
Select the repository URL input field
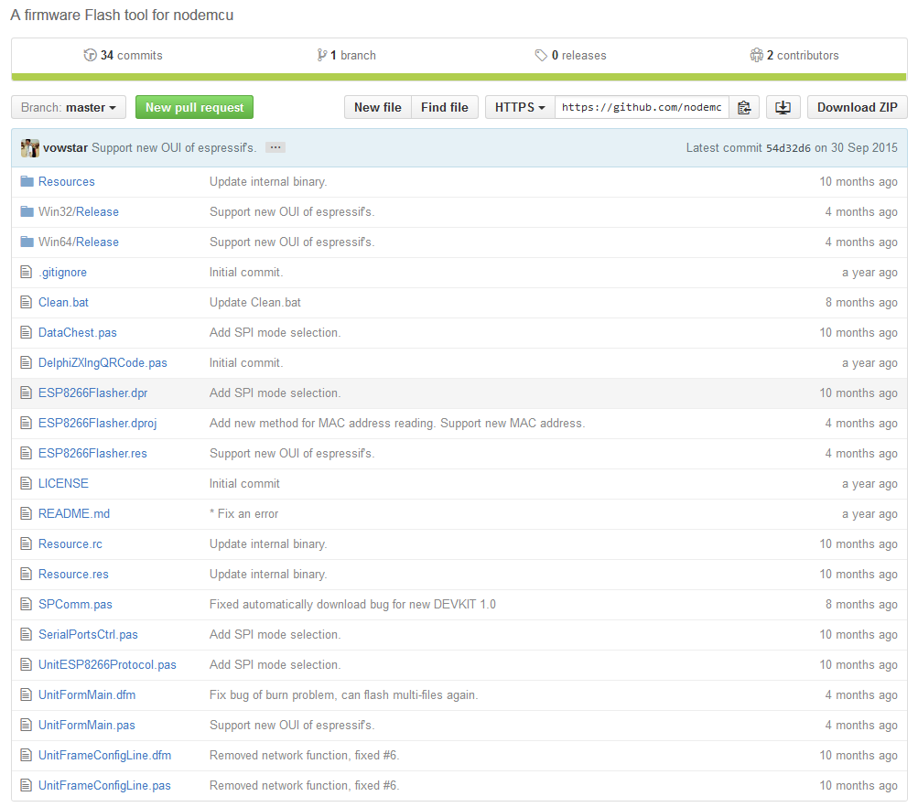(642, 108)
